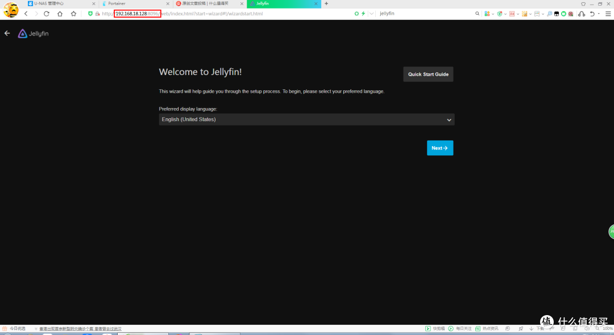Go back using Jellyfin's back arrow
The image size is (614, 335).
7,34
